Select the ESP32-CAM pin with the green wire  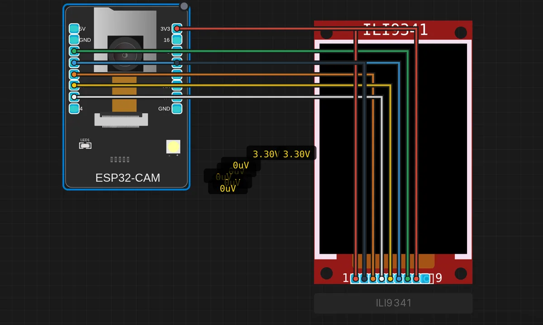point(74,51)
